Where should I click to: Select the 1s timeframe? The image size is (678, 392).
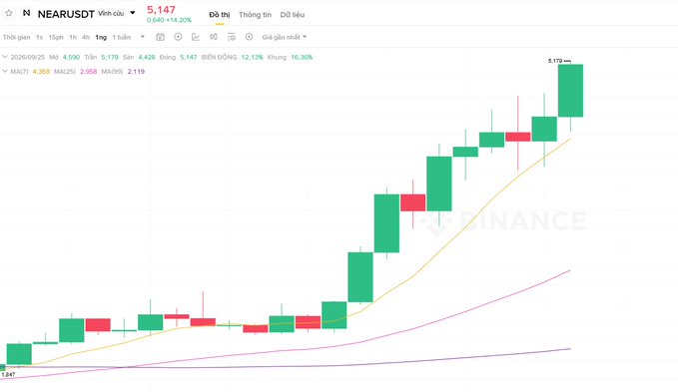pos(39,37)
